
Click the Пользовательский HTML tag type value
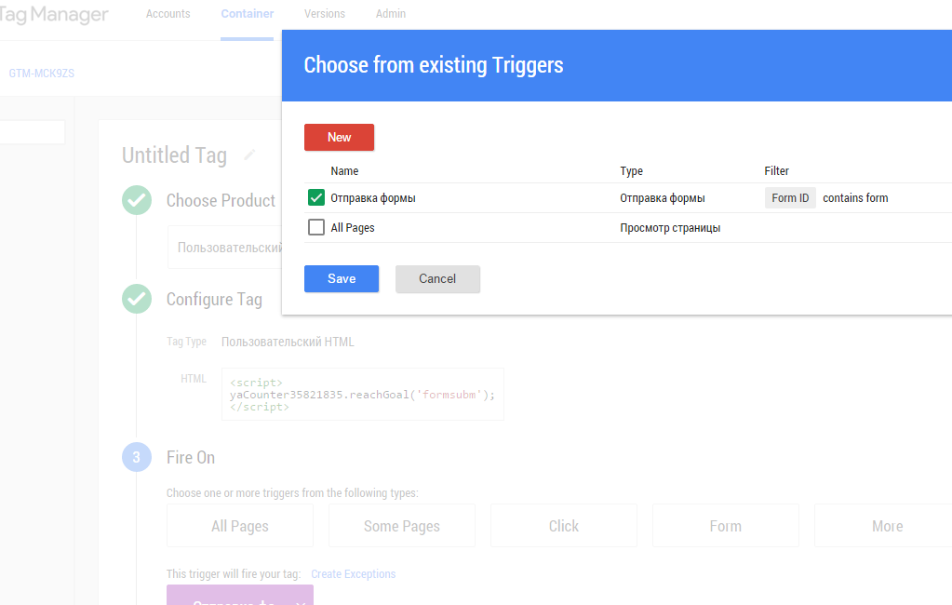click(x=288, y=342)
